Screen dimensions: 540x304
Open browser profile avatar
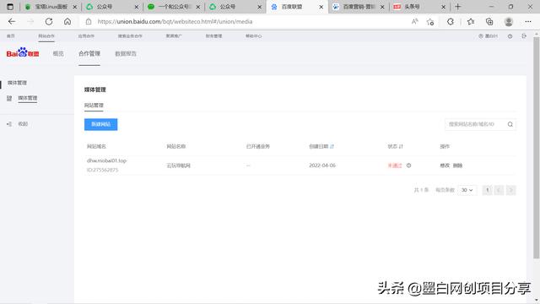509,21
